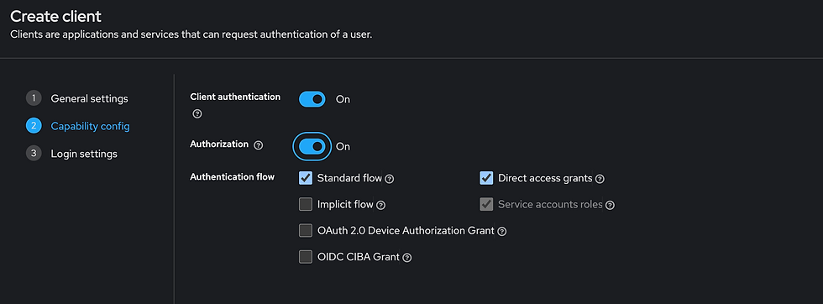Click the step 3 number badge
Viewport: 823px width, 304px height.
(x=34, y=154)
